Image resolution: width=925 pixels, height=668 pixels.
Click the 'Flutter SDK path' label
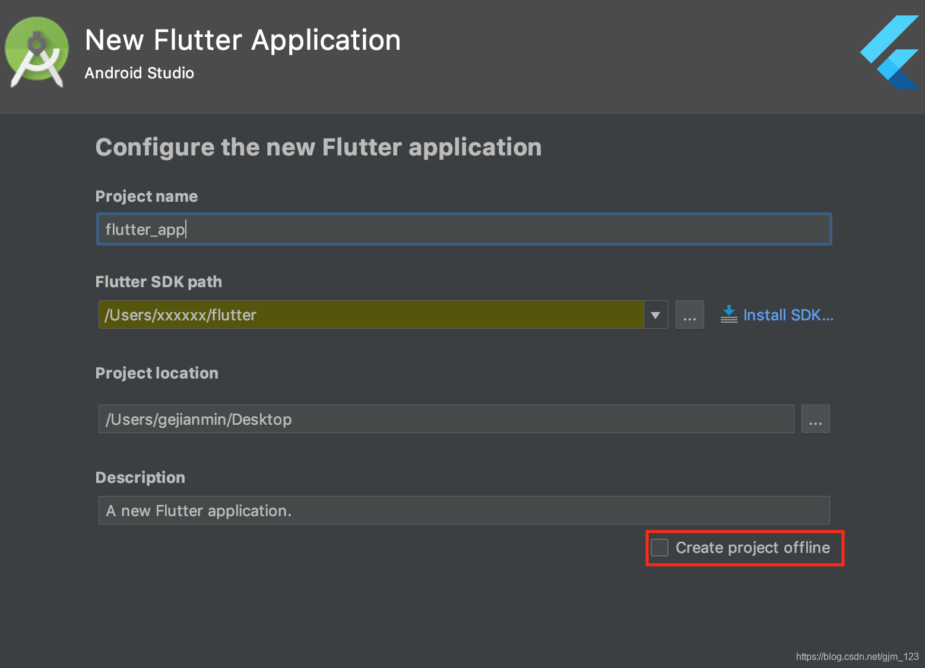point(159,282)
